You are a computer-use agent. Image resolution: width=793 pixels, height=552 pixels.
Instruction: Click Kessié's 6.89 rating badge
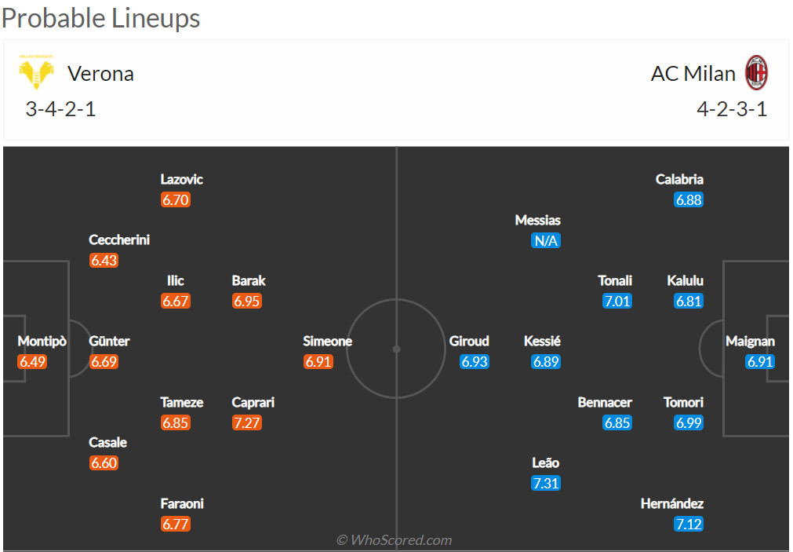click(546, 361)
